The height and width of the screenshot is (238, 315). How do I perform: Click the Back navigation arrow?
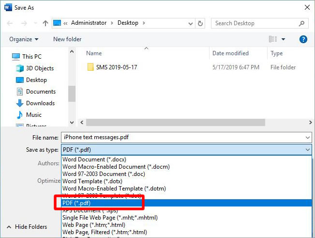[x=10, y=23]
